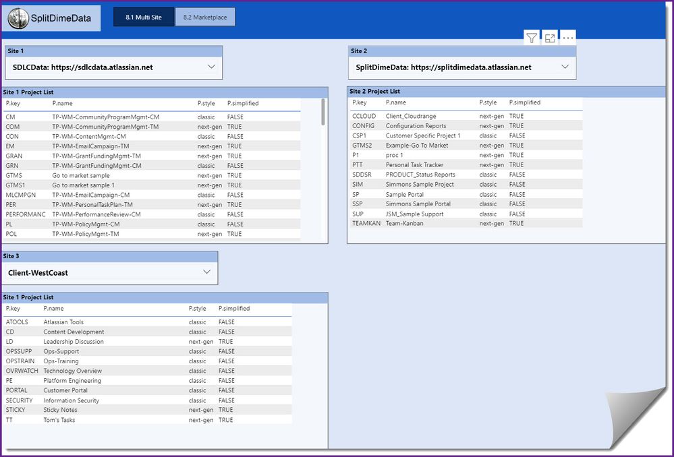
Task: Click the SplitDimeData coin logo
Action: (x=18, y=18)
